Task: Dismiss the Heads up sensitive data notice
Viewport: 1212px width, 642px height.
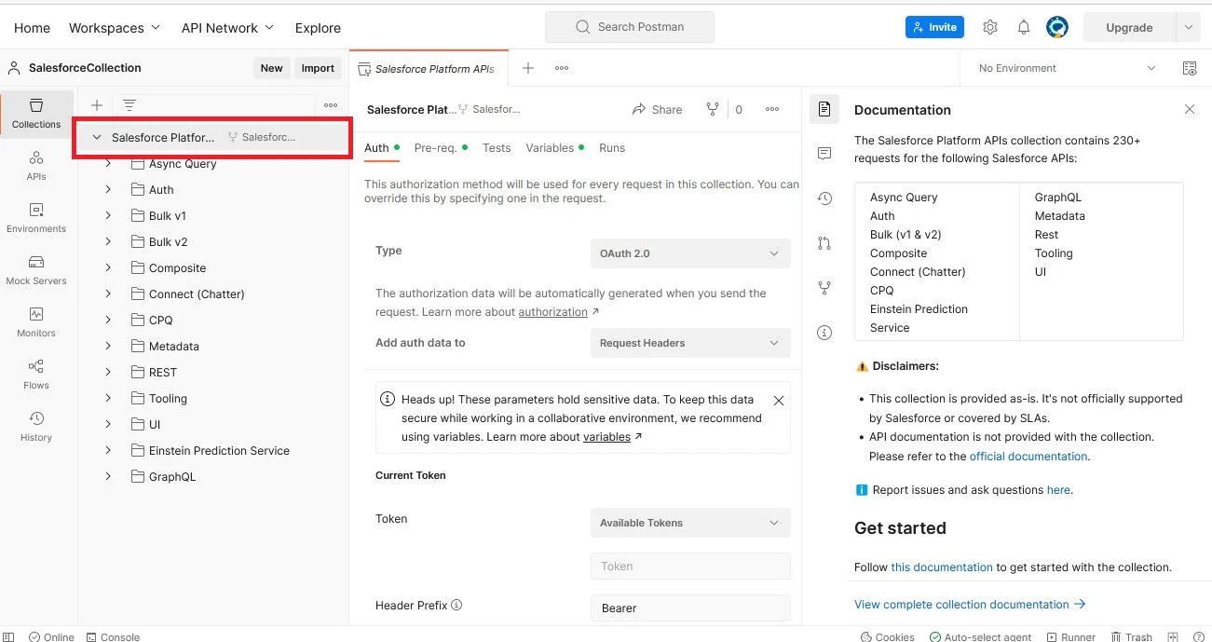Action: click(x=779, y=401)
